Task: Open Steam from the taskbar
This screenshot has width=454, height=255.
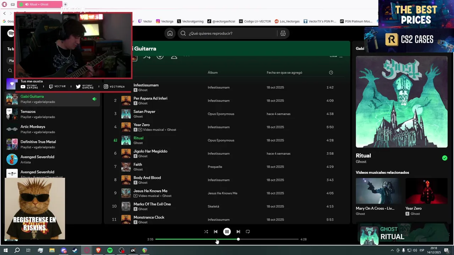Action: coord(75,250)
